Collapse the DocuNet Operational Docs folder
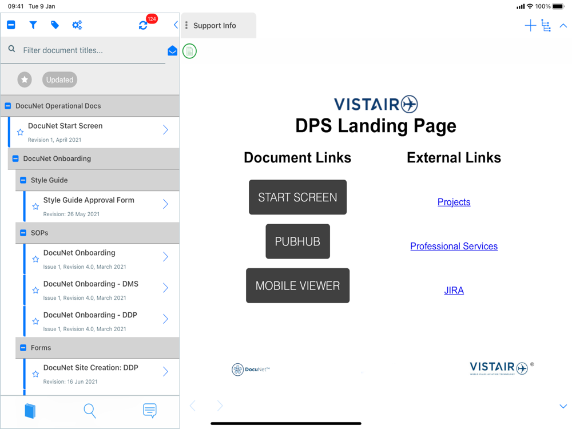The image size is (572, 429). pos(7,106)
